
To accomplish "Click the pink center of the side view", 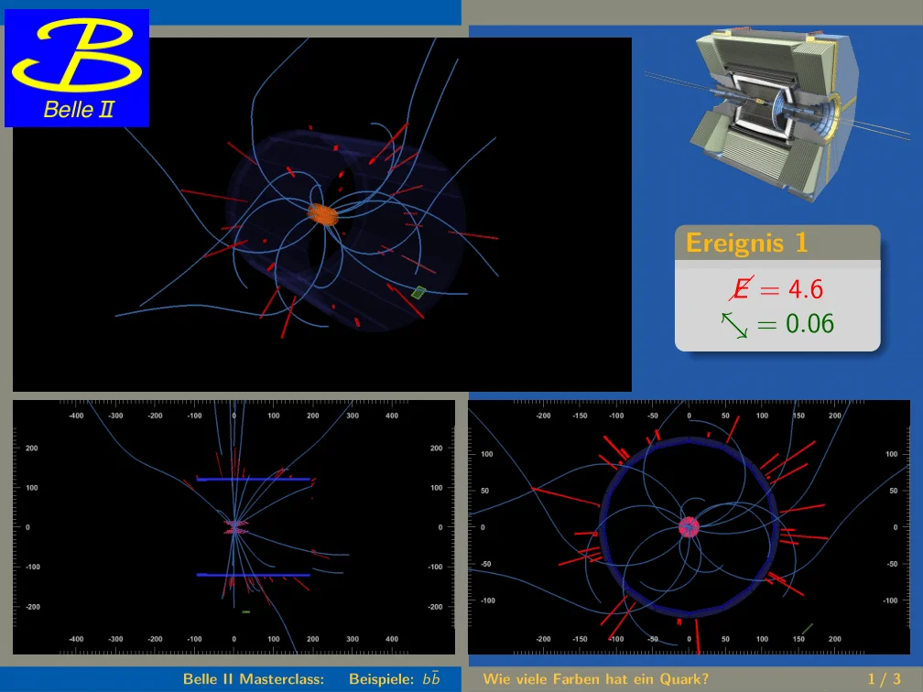I will [x=235, y=528].
